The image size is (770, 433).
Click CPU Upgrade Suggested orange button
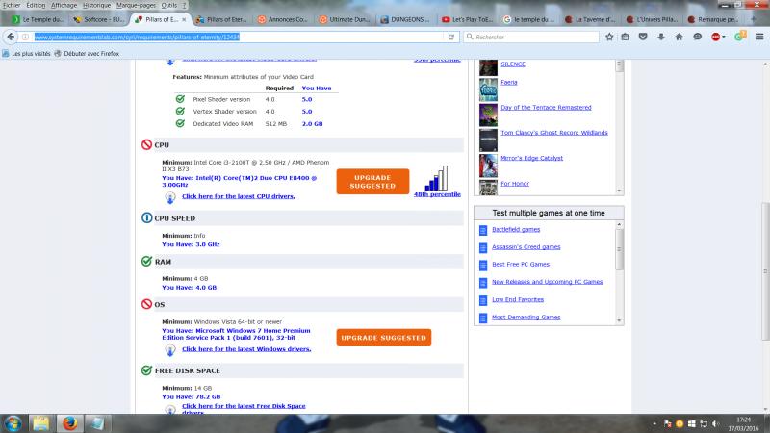click(372, 182)
